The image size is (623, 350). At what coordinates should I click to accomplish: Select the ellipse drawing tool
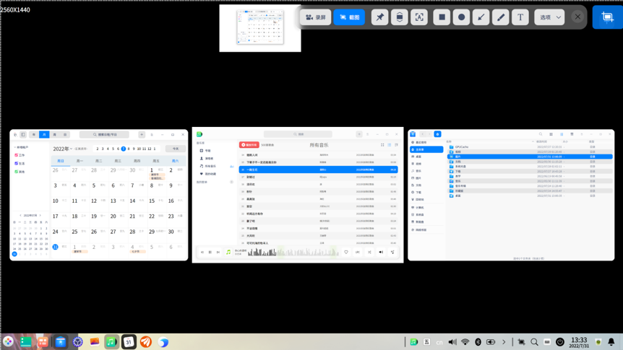(x=461, y=17)
